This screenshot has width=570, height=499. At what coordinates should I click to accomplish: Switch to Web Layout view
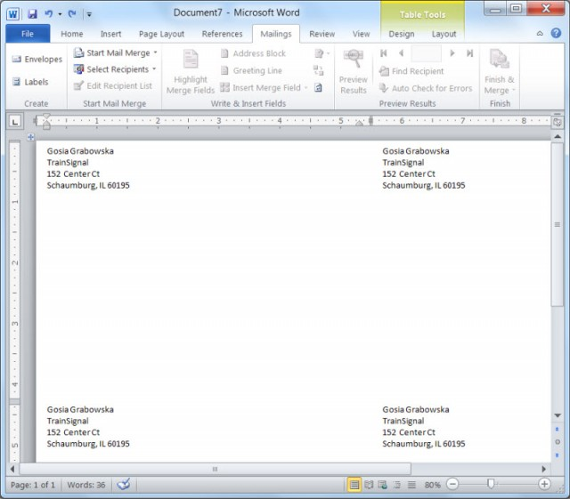pos(382,485)
